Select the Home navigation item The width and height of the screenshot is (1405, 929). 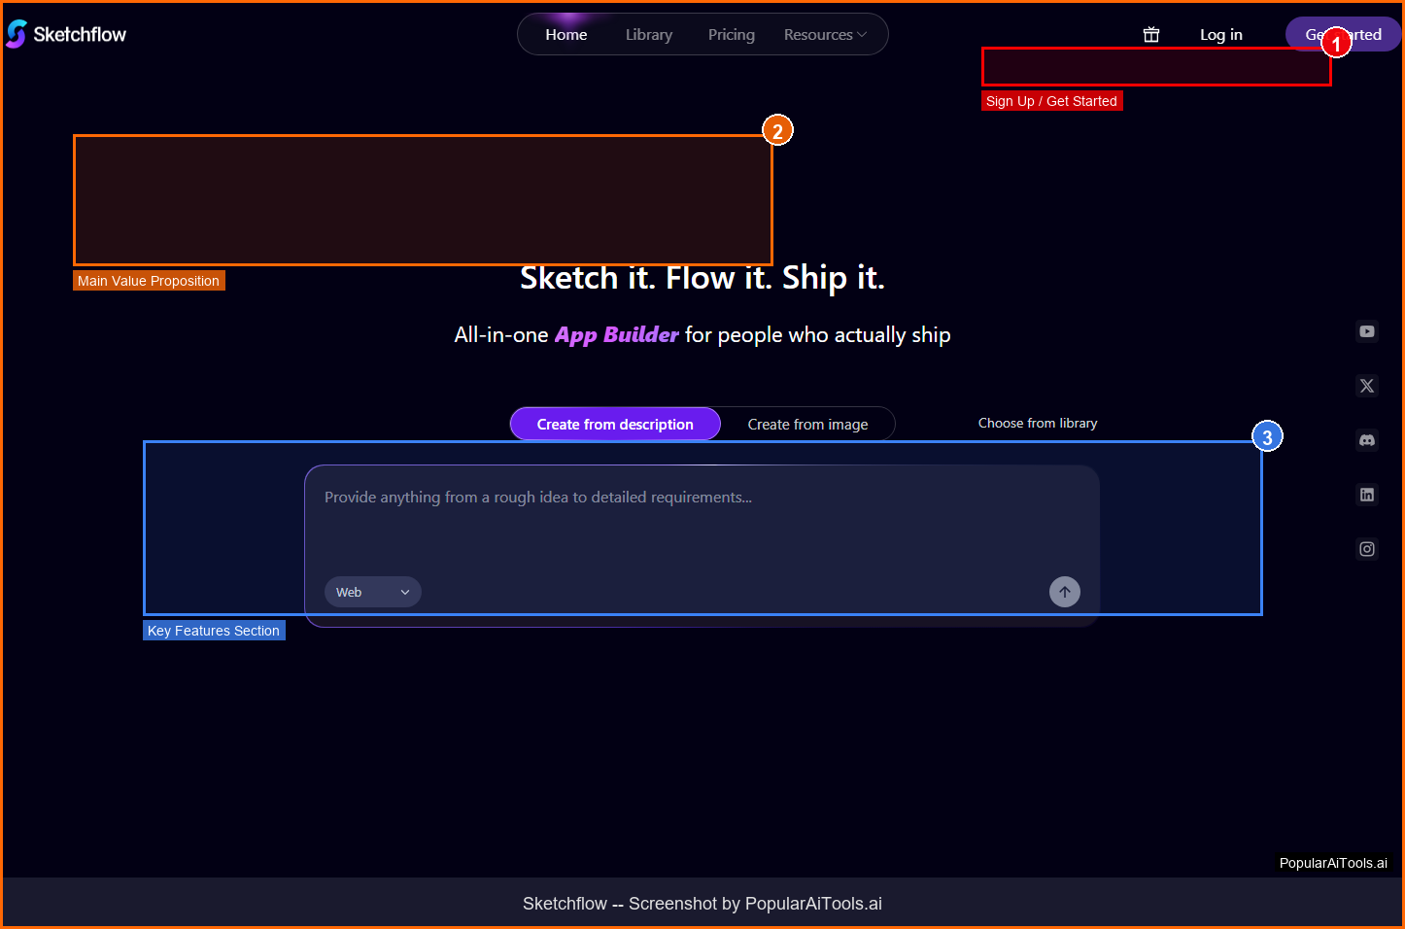coord(566,35)
